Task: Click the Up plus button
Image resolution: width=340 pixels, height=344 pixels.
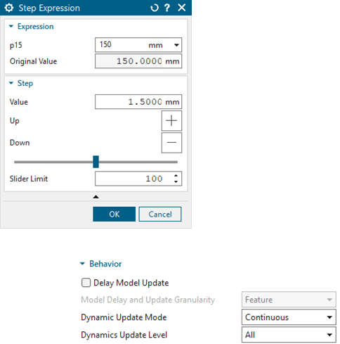Action: click(171, 121)
